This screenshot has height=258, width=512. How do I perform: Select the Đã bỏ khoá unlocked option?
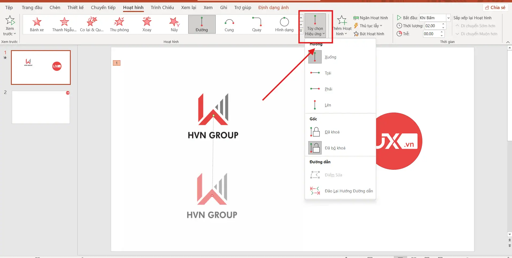340,148
